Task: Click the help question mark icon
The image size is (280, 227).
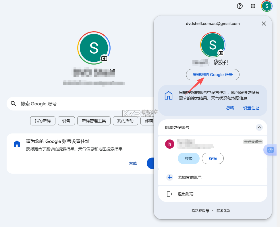Action: click(240, 6)
